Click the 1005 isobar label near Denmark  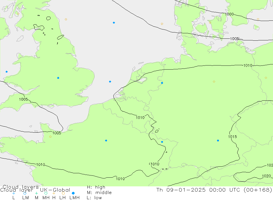click(x=234, y=39)
